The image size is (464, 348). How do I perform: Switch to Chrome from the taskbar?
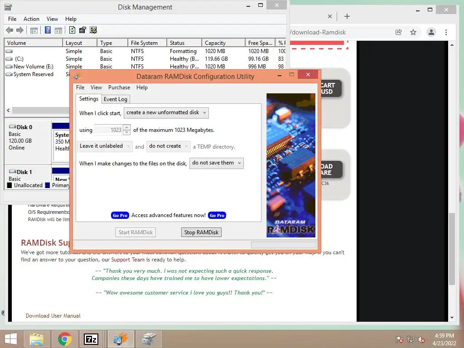point(65,339)
